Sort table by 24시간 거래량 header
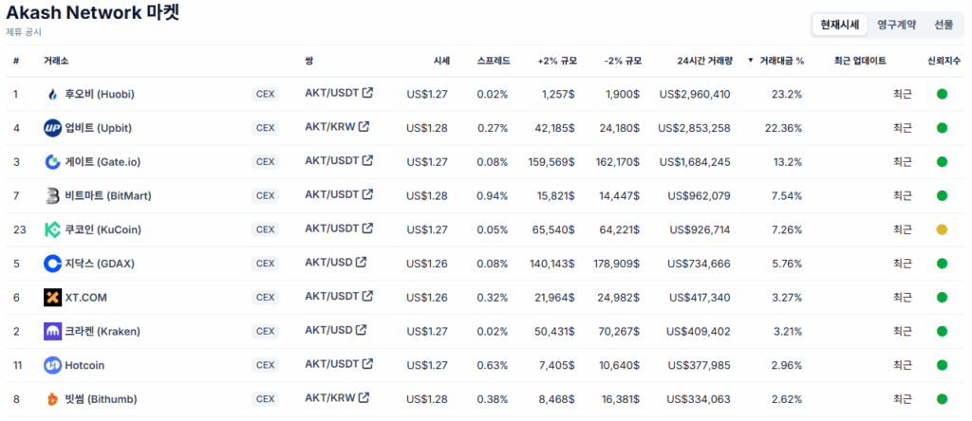Viewport: 972px width, 421px height. (705, 61)
